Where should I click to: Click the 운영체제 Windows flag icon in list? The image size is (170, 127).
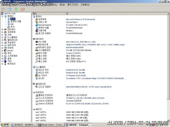[37, 19]
